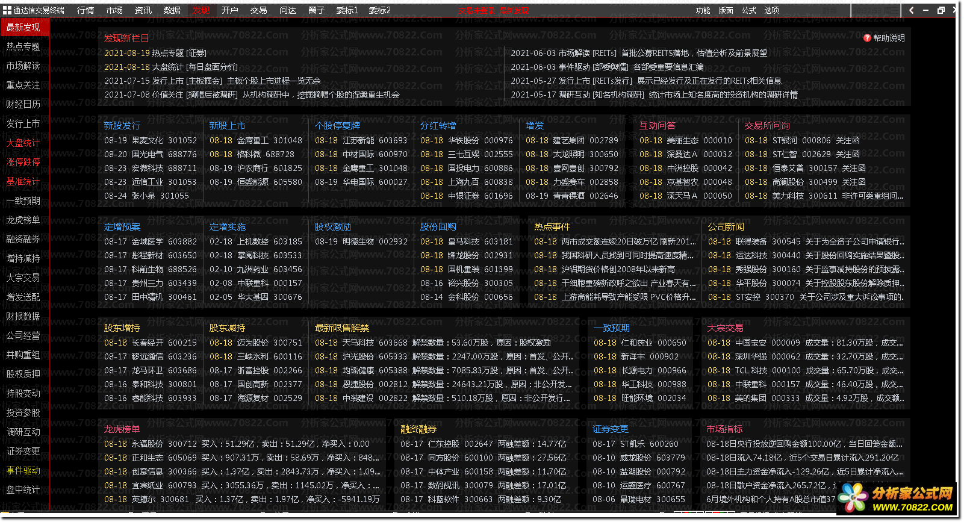This screenshot has height=522, width=964.
Task: Open the 新股发行 section heading
Action: (x=122, y=125)
